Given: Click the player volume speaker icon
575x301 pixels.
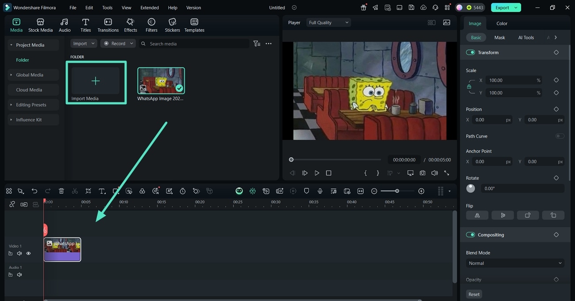Looking at the screenshot, I should (x=434, y=173).
